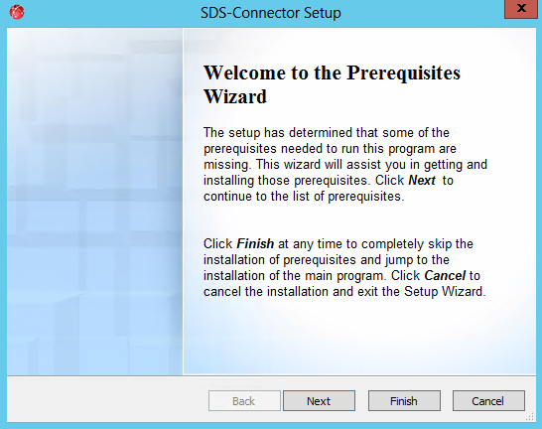
Task: Click the greyed-out Back button
Action: click(244, 401)
